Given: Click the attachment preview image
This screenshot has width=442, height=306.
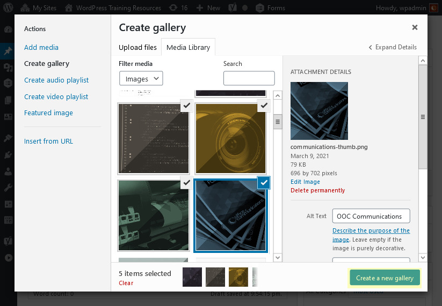Looking at the screenshot, I should click(x=319, y=111).
